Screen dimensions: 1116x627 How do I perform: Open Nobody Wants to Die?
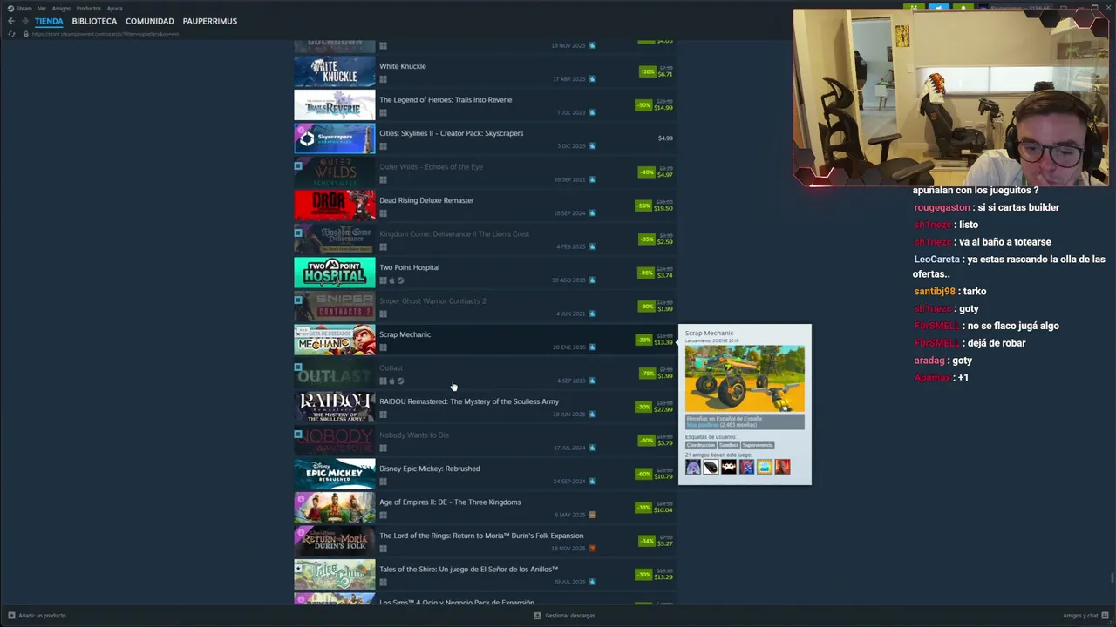[x=485, y=441]
